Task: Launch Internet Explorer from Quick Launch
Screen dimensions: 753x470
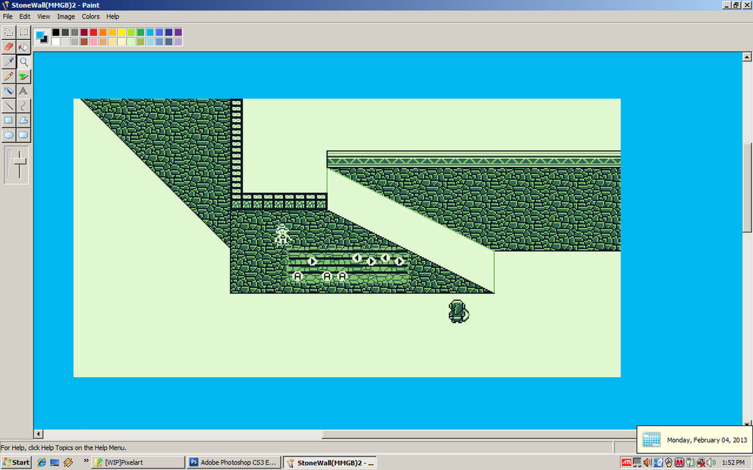Action: coord(42,462)
